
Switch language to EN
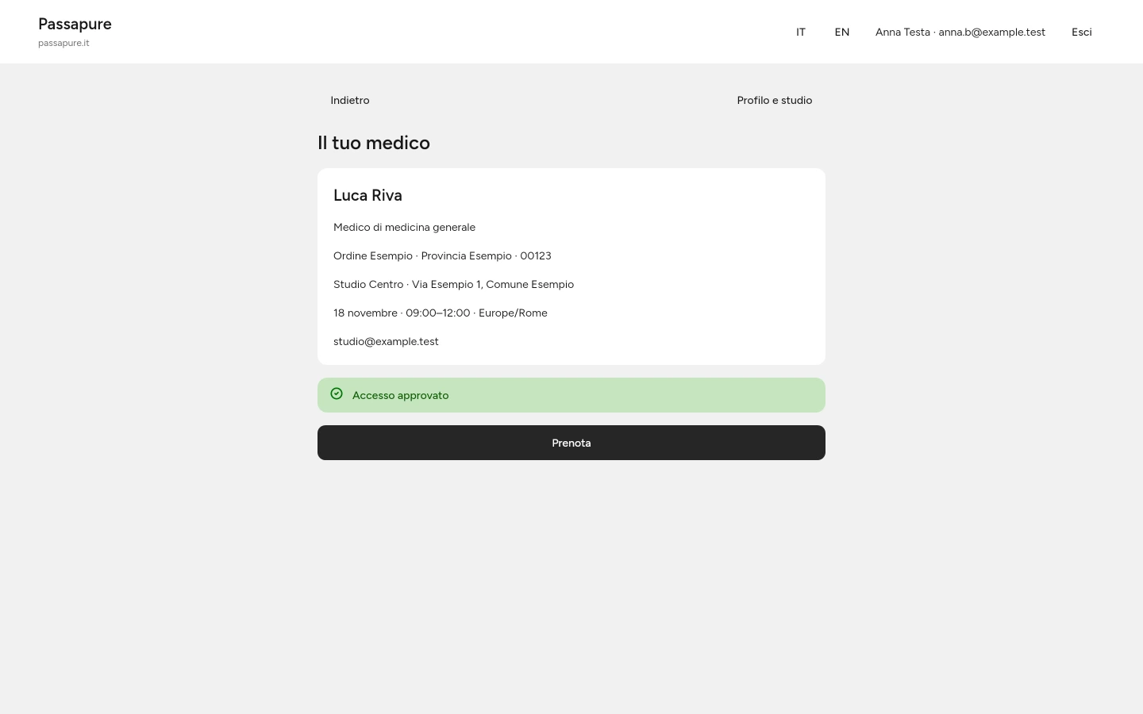pyautogui.click(x=842, y=32)
